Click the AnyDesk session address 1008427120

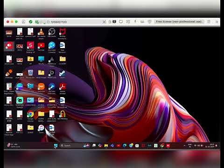[x=59, y=22]
